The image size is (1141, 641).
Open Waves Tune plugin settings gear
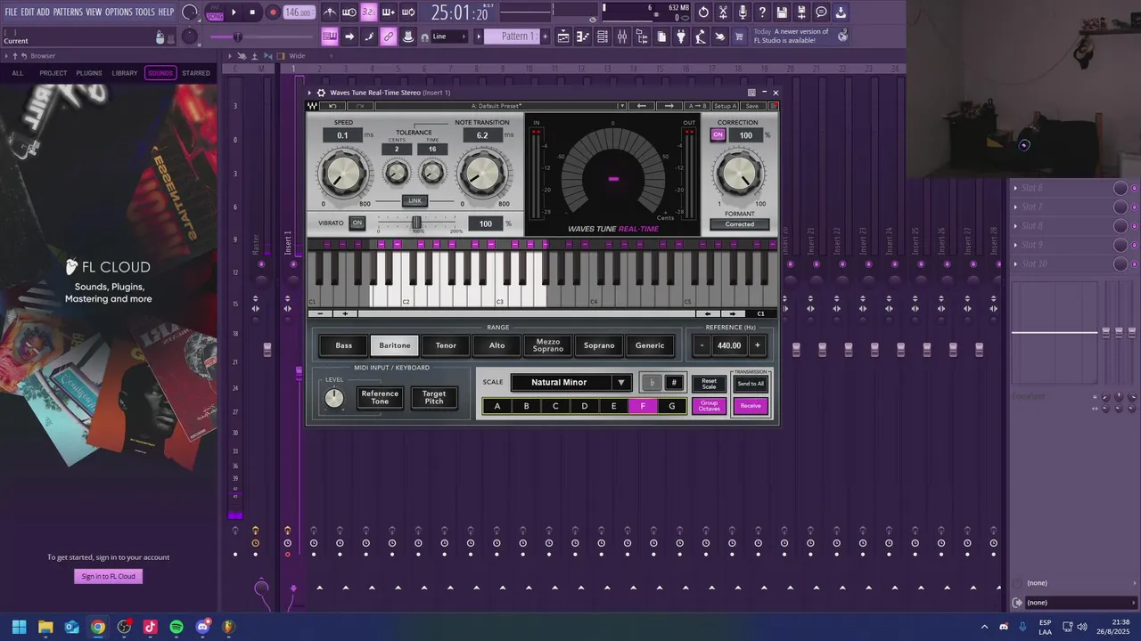(x=321, y=93)
